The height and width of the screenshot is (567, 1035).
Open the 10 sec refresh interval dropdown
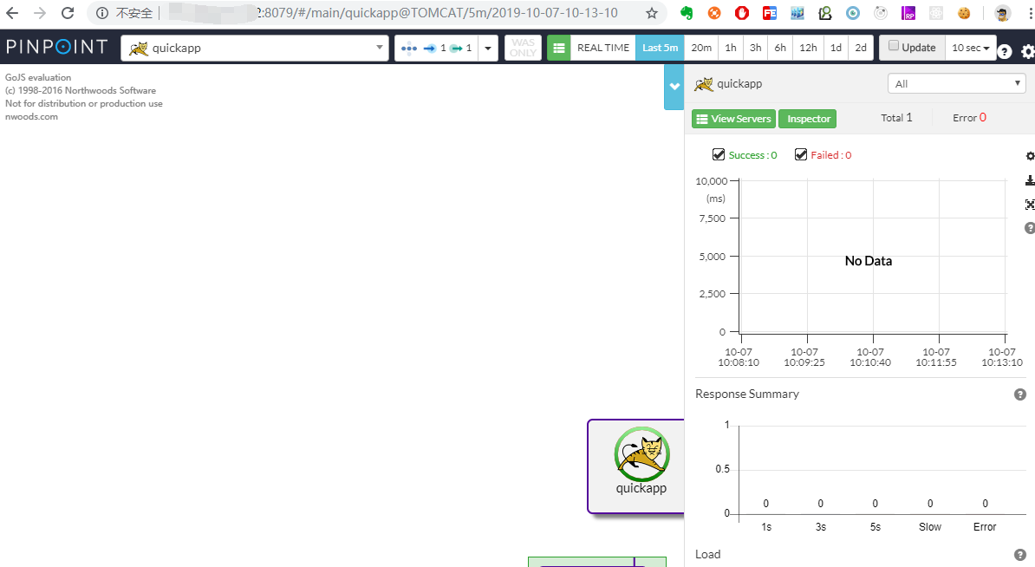(970, 48)
